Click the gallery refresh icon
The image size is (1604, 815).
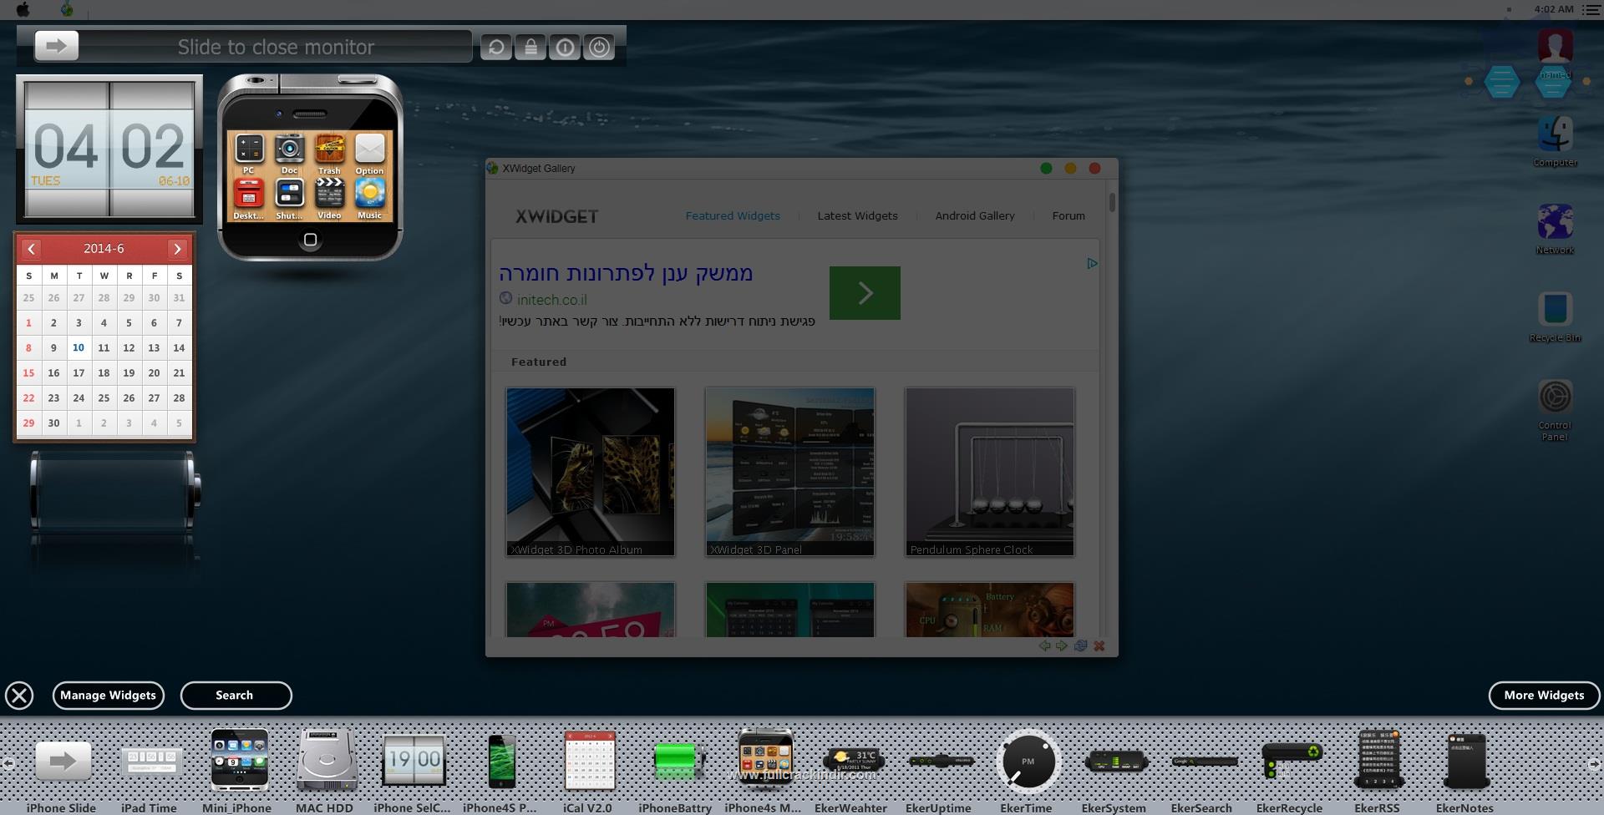click(1080, 645)
